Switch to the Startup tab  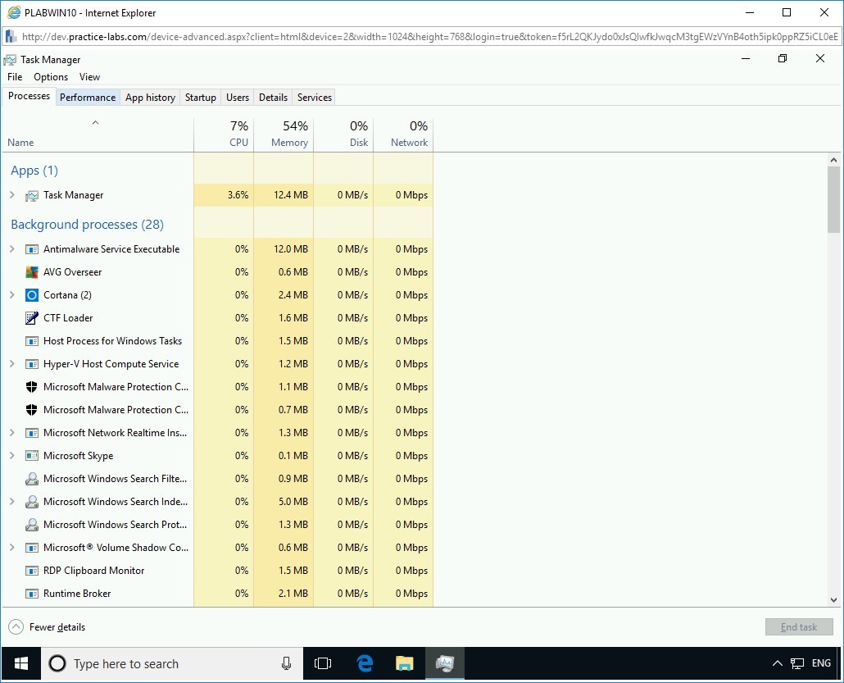coord(200,97)
